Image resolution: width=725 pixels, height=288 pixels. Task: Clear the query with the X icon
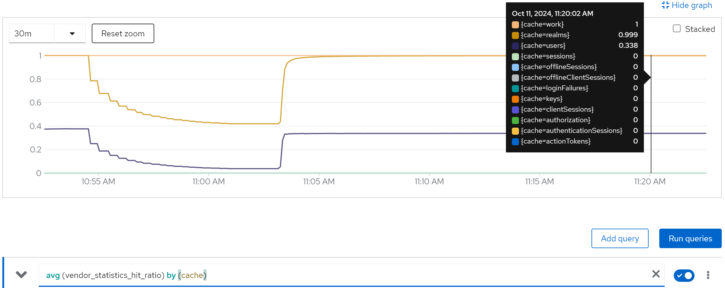click(x=656, y=274)
